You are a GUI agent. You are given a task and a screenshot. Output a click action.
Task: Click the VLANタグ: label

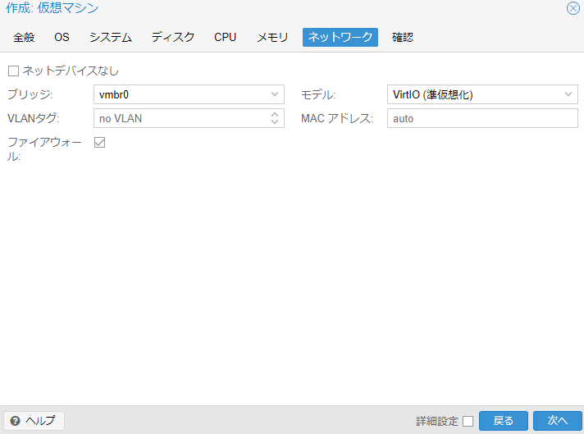tap(33, 118)
